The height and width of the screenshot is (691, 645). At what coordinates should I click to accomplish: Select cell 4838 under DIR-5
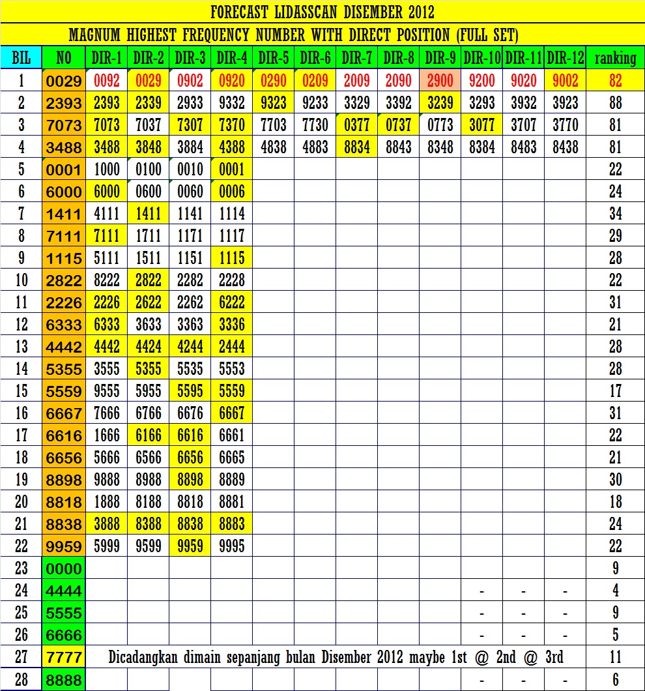click(274, 147)
